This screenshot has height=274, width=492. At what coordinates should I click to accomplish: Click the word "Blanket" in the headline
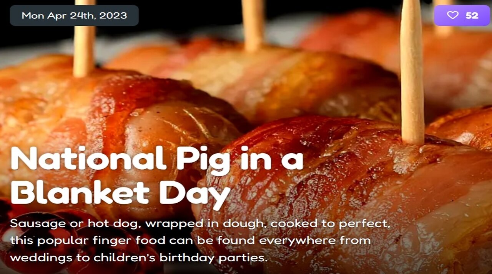(x=80, y=192)
